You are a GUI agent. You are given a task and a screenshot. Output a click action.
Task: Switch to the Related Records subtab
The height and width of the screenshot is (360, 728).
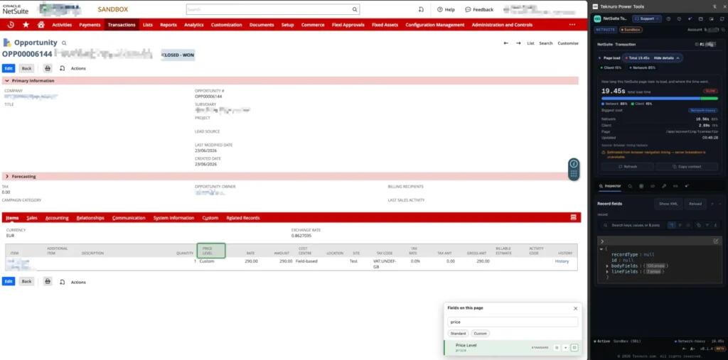tap(243, 217)
